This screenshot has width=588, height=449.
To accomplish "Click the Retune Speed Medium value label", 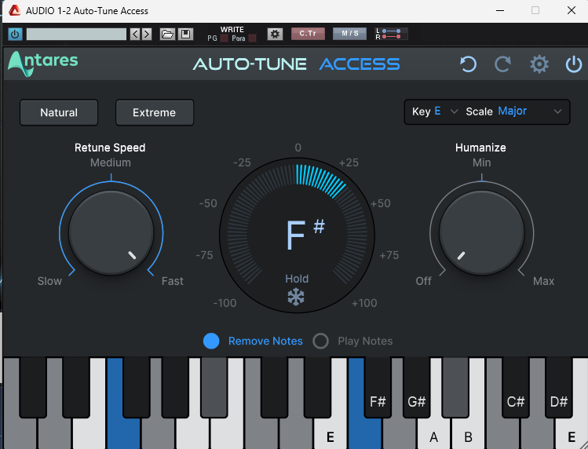I will tap(111, 162).
